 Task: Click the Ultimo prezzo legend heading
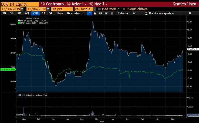(x=32, y=18)
